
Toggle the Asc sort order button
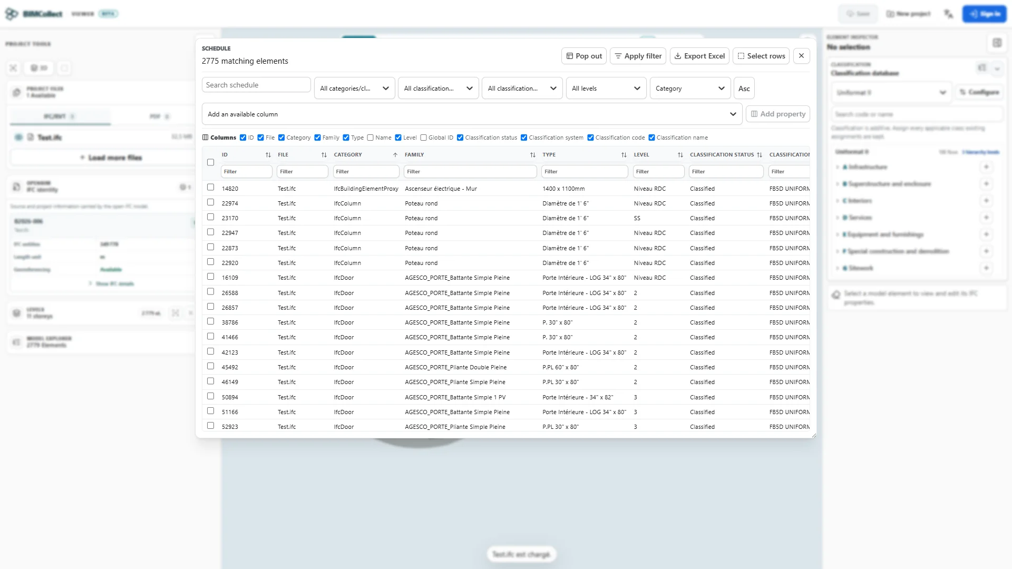tap(744, 89)
